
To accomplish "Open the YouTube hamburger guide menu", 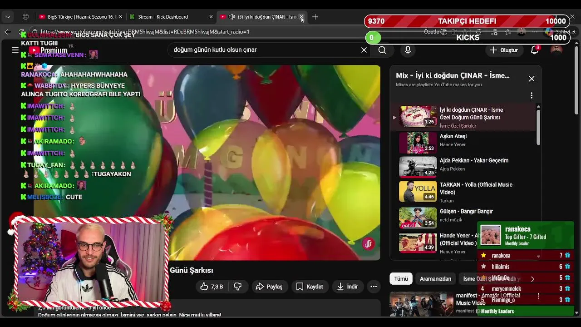I will pos(15,50).
